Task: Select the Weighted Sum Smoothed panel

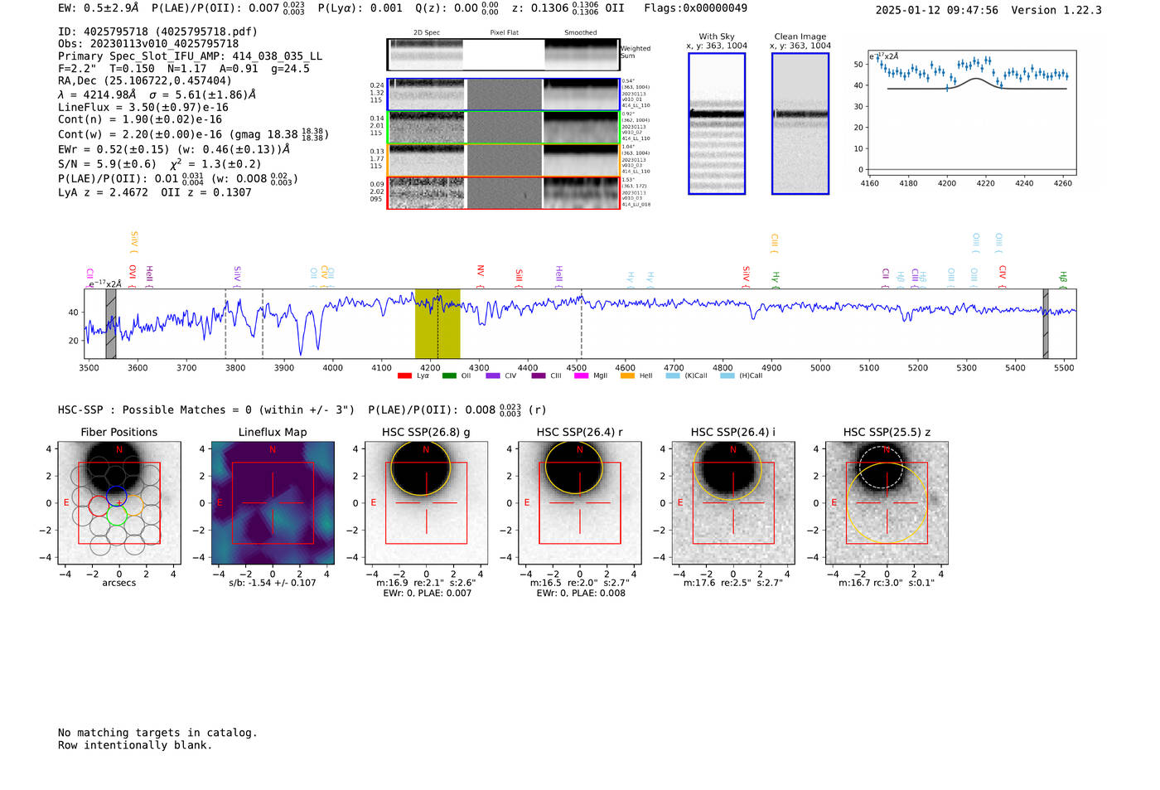Action: (582, 54)
